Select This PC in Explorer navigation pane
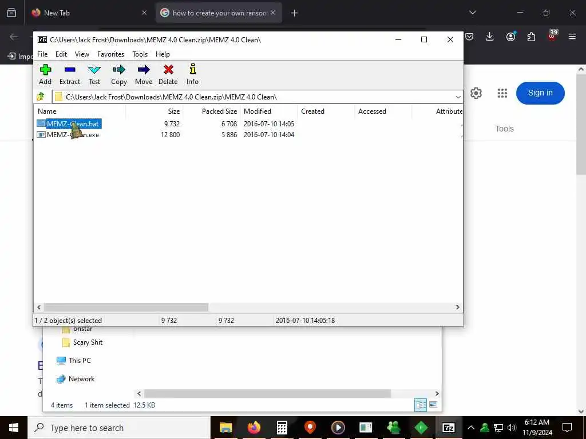This screenshot has width=586, height=439. (74, 361)
